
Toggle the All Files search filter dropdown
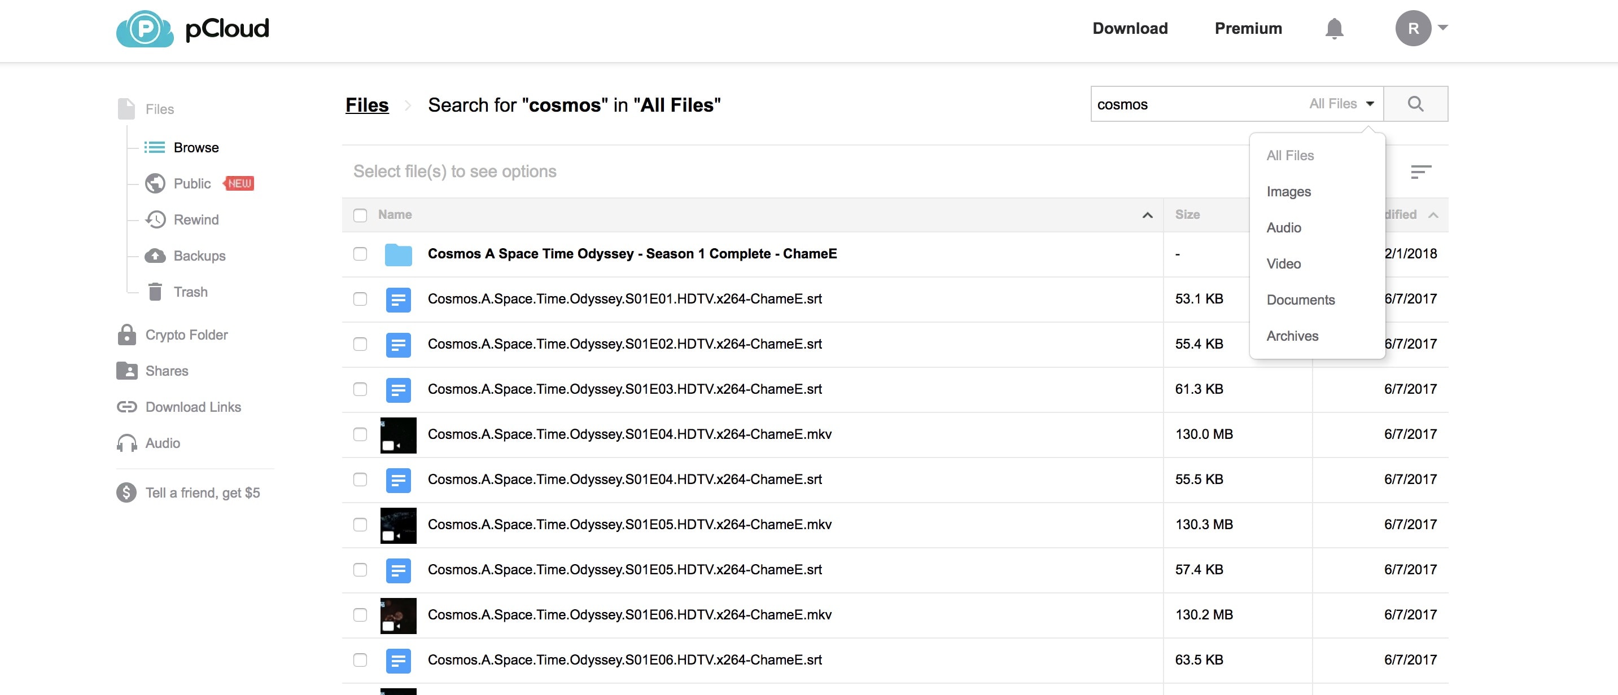tap(1341, 104)
